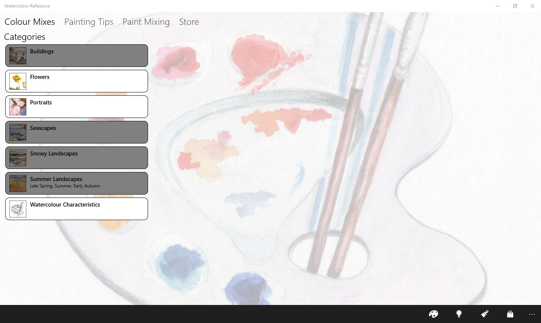
Task: Restore down the Watercolour Reference window
Action: pyautogui.click(x=515, y=6)
